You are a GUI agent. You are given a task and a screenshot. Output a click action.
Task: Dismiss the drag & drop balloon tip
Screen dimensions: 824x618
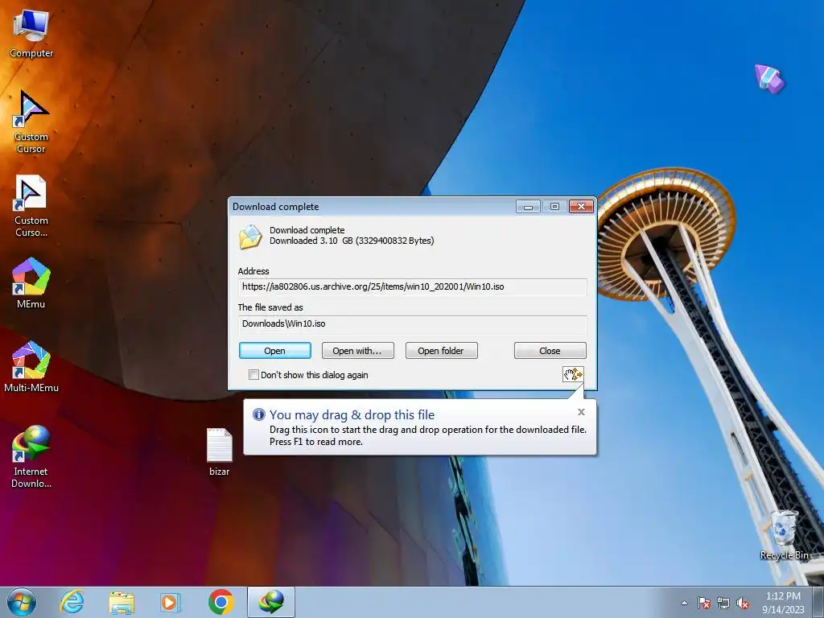tap(581, 412)
